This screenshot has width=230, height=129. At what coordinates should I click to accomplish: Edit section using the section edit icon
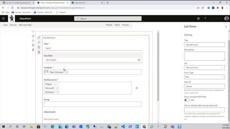33,36
